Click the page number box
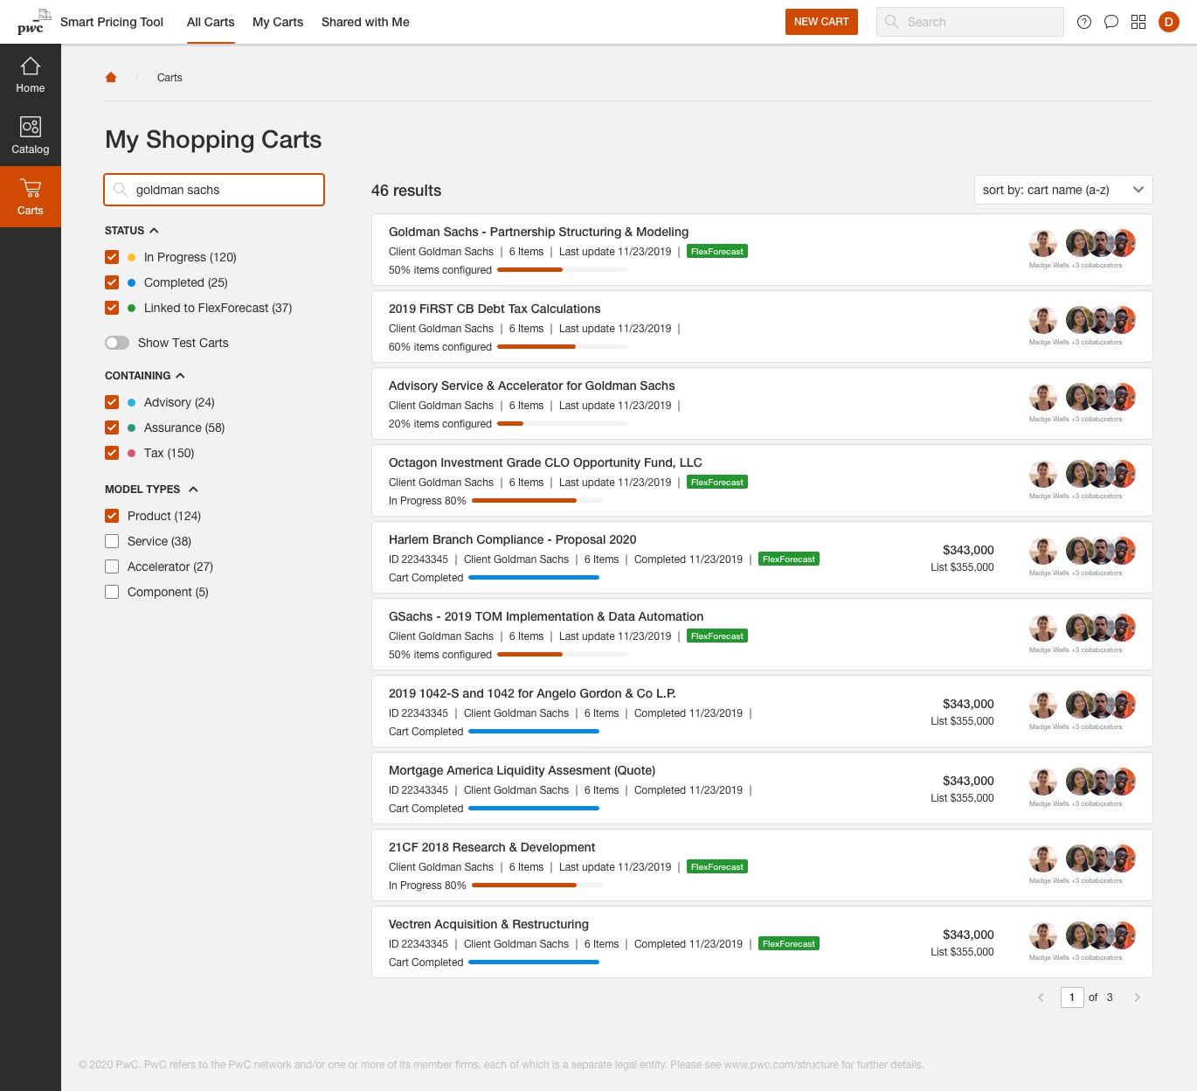 1072,997
